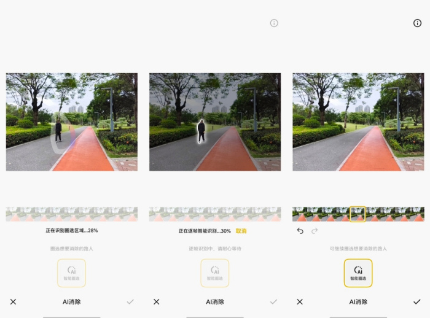Viewport: 430px width, 318px height.
Task: Open the black info icon on right screen
Action: point(417,23)
